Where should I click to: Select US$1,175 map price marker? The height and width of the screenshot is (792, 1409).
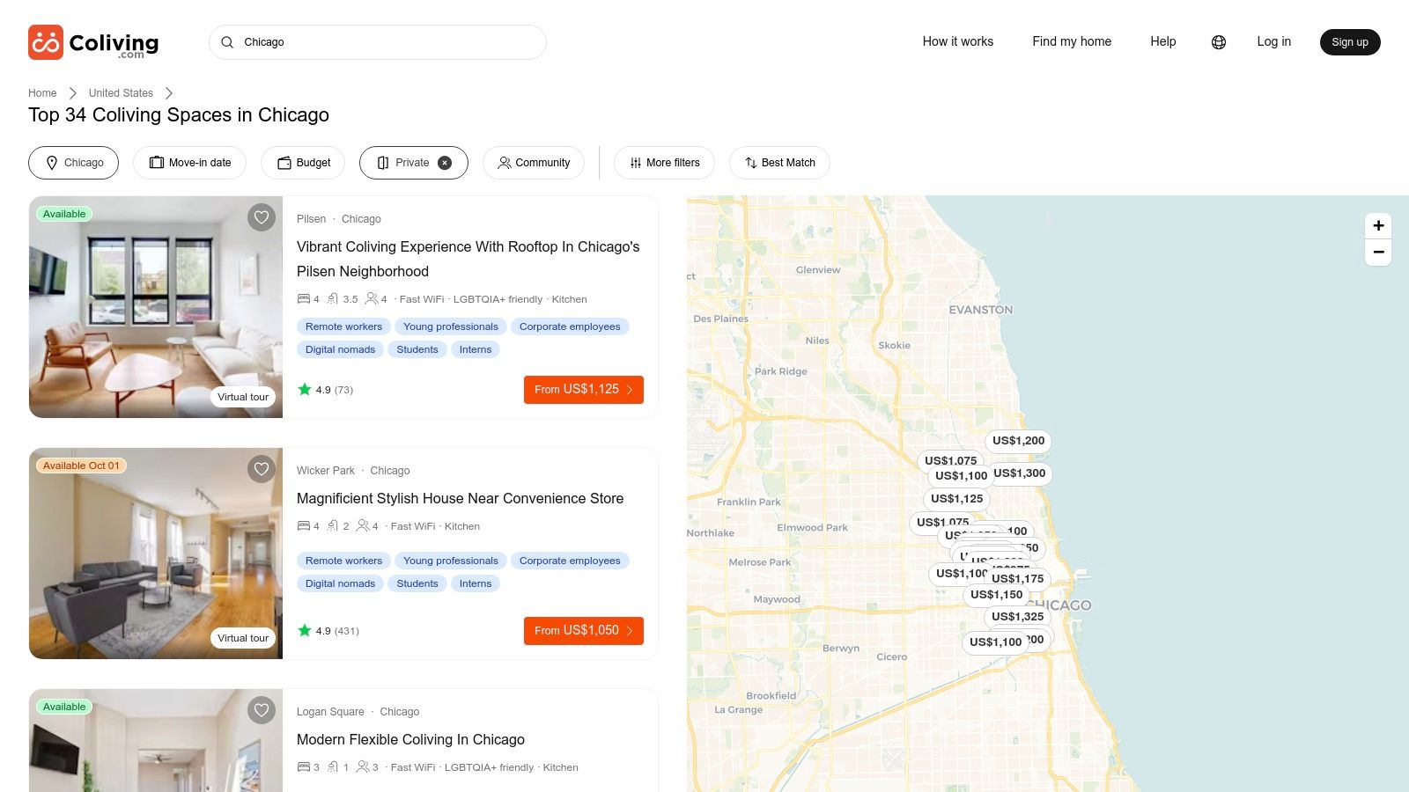1018,579
